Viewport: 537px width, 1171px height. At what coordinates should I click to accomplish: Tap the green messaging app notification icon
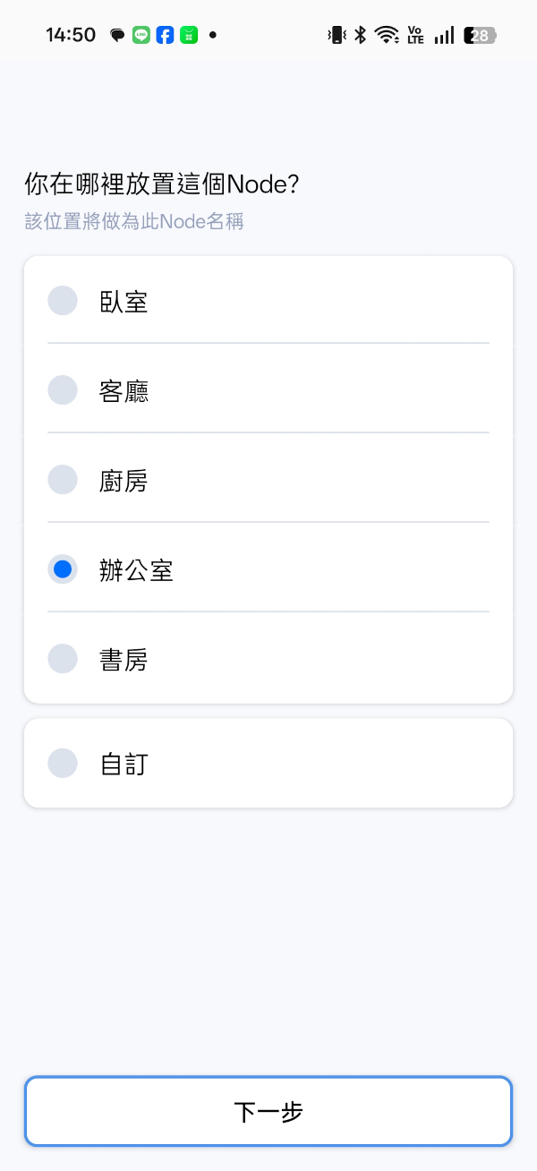point(189,35)
